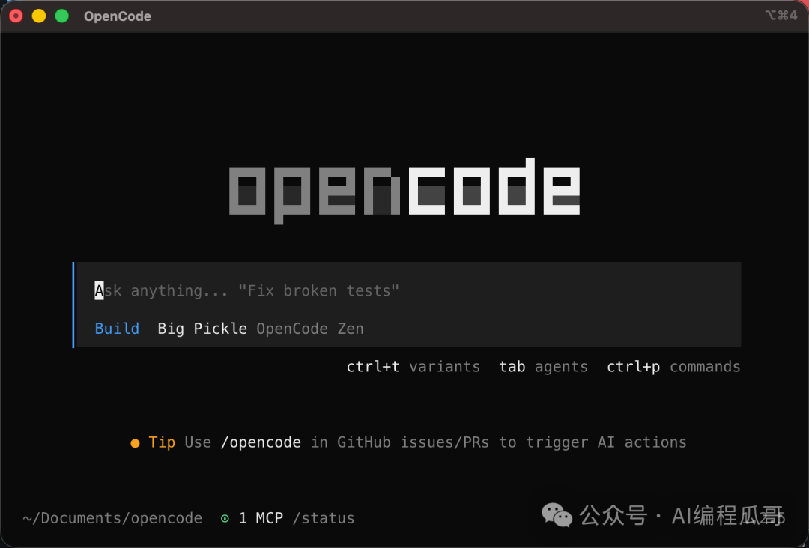Click the red close window button
Viewport: 809px width, 548px height.
(x=16, y=16)
